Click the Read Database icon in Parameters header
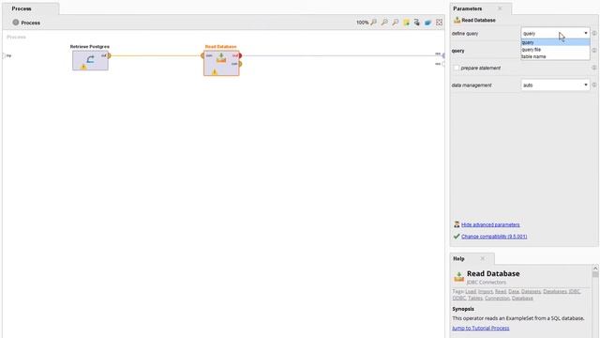Screen dimensions: 600x338 click(x=457, y=20)
